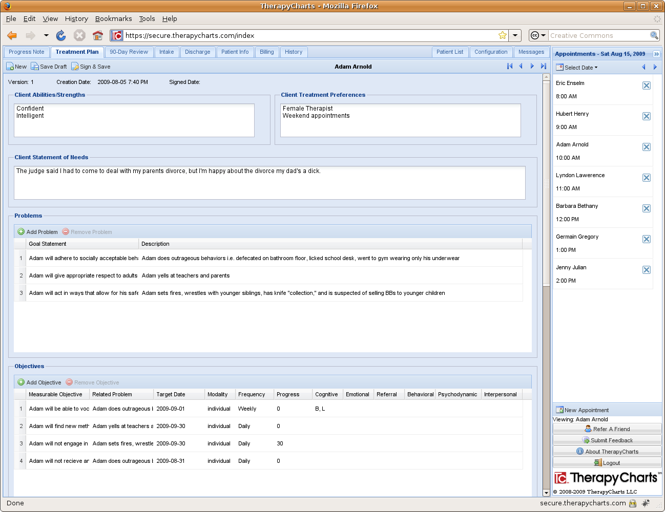Collapse the Appointments panel with double arrow
This screenshot has width=665, height=512.
pyautogui.click(x=656, y=54)
